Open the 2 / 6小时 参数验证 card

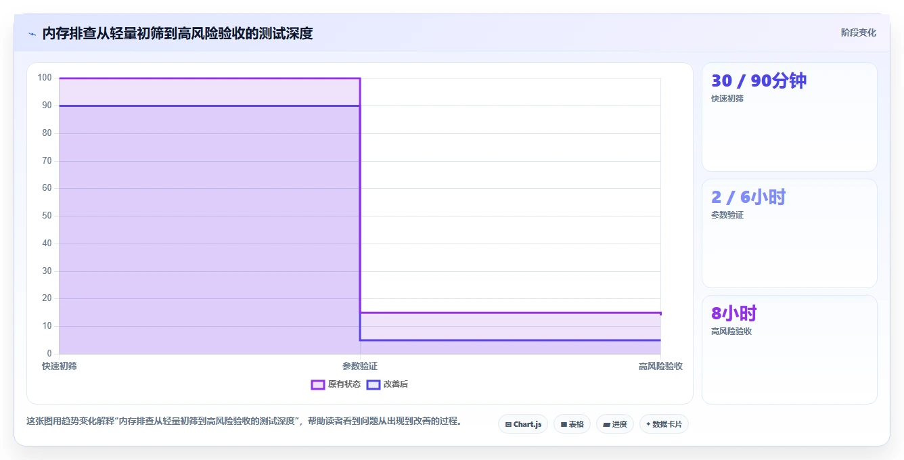(789, 233)
